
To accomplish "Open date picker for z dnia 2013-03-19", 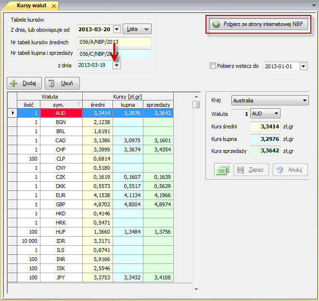I will [117, 65].
